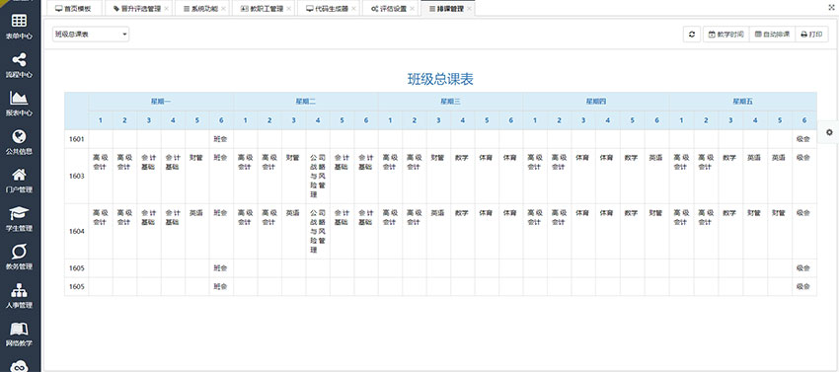Viewport: 839px width, 372px height.
Task: Open 门户管理 home icon in sidebar
Action: [20, 175]
